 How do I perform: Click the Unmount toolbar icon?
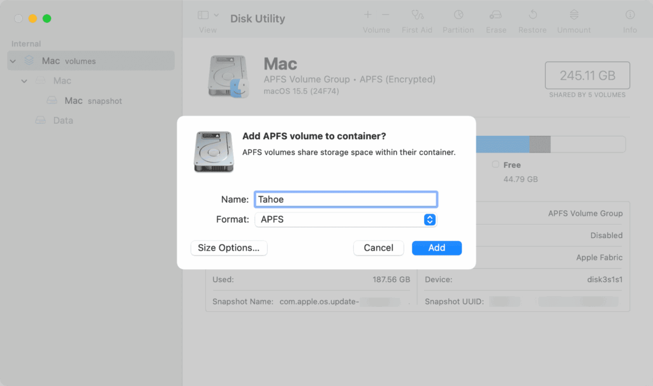pyautogui.click(x=574, y=15)
